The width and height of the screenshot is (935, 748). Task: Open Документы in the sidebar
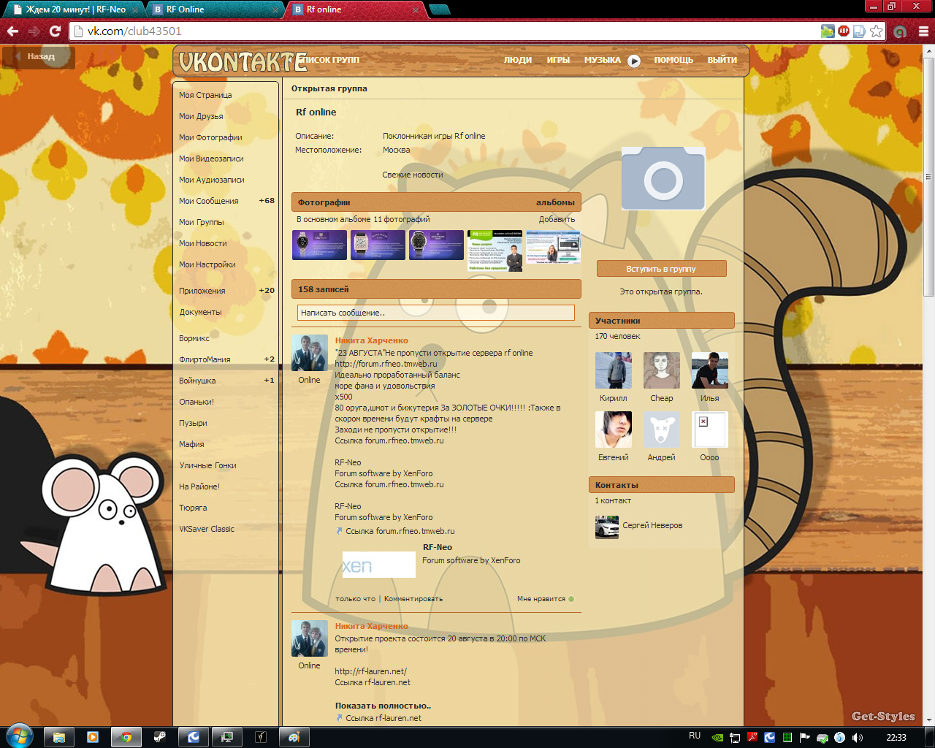coord(200,312)
